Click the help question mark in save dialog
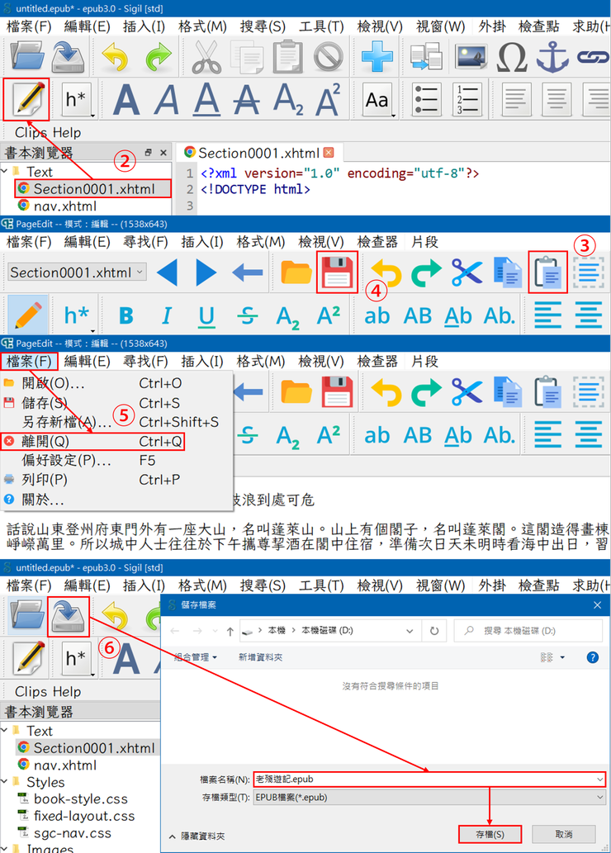 tap(591, 657)
